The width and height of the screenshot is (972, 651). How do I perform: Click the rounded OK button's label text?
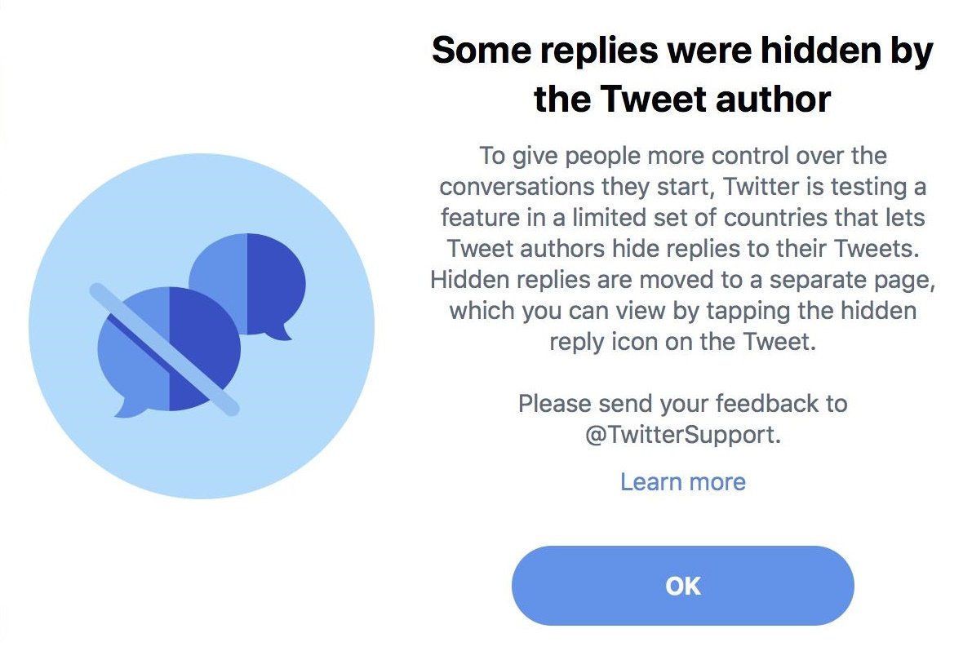[x=684, y=585]
